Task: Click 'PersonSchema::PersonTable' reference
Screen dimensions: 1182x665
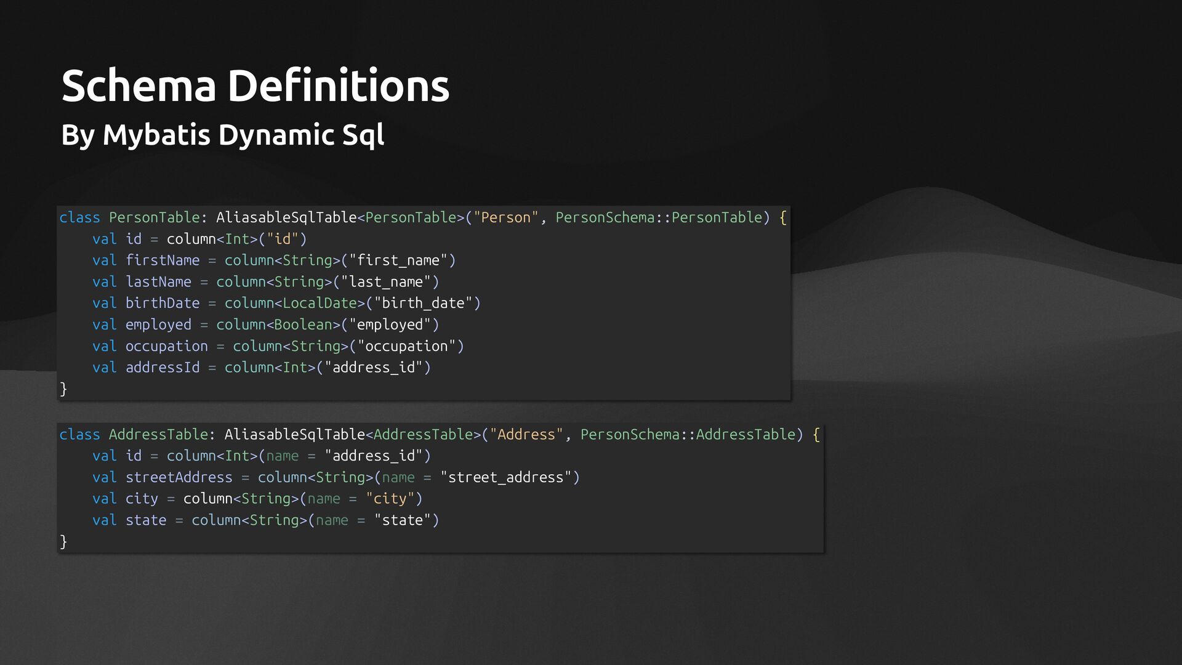Action: (659, 217)
